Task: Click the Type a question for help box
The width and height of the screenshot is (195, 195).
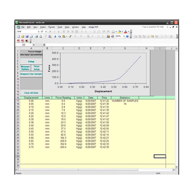Action: click(153, 27)
